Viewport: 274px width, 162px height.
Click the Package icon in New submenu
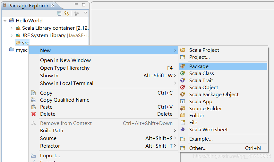tap(183, 66)
